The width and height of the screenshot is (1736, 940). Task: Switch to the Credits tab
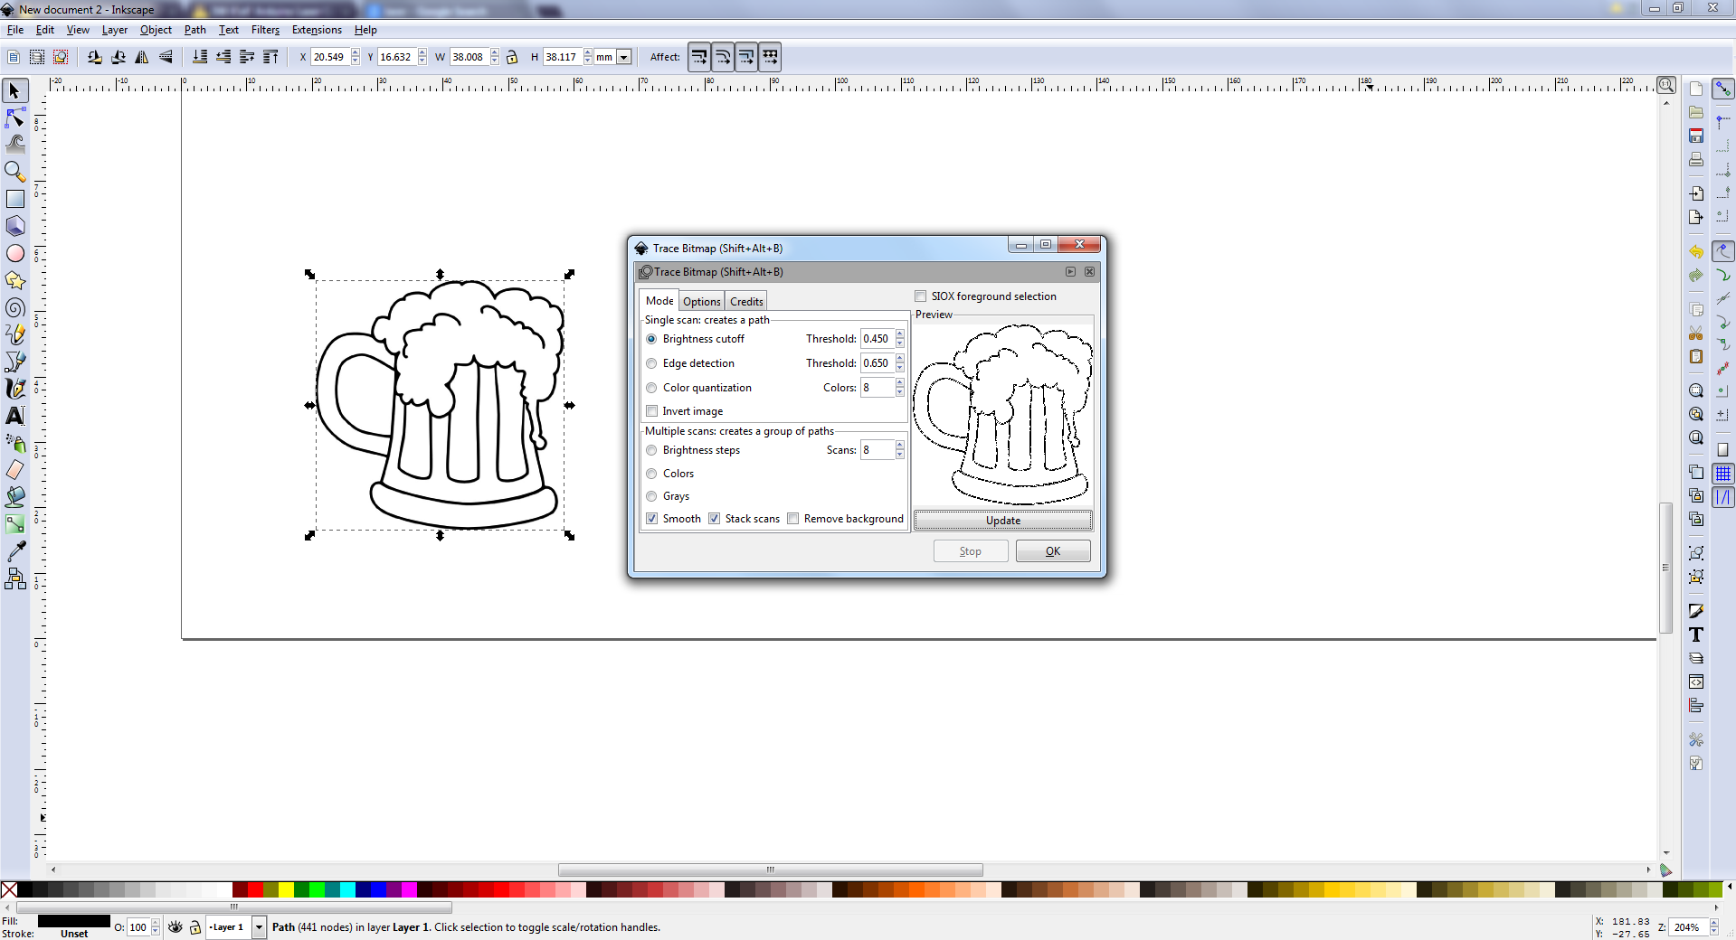click(x=746, y=302)
